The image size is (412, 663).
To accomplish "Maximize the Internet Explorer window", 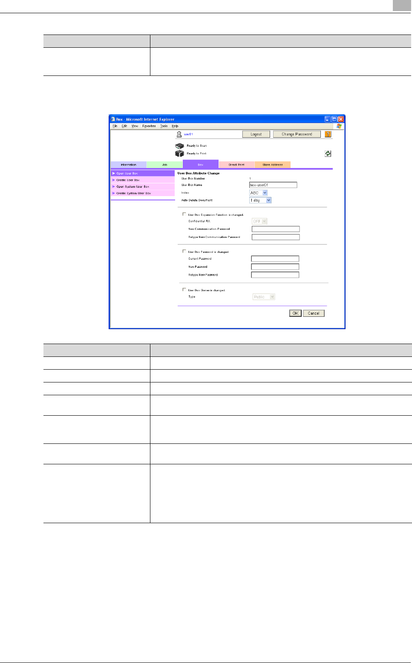I will pos(334,119).
